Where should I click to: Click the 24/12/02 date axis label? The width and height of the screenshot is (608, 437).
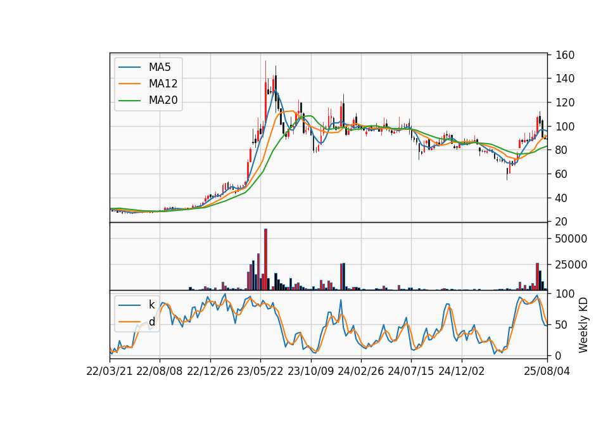click(462, 371)
